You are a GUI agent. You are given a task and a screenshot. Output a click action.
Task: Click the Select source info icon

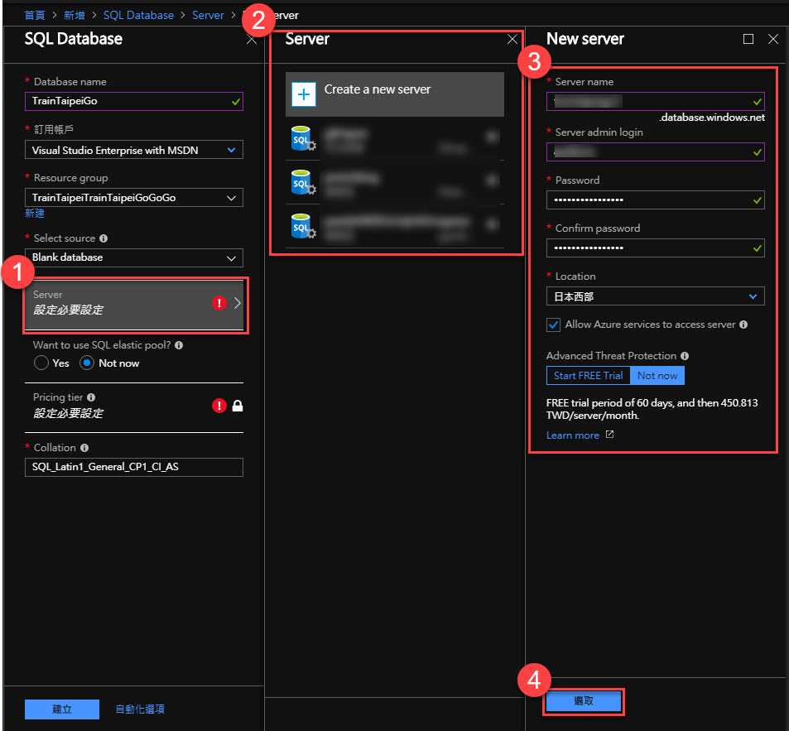tap(103, 238)
